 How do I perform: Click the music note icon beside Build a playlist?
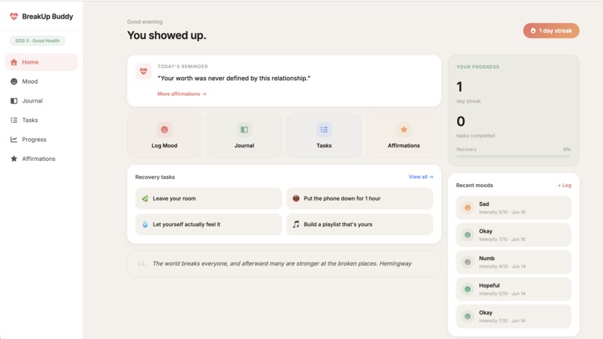(x=296, y=225)
